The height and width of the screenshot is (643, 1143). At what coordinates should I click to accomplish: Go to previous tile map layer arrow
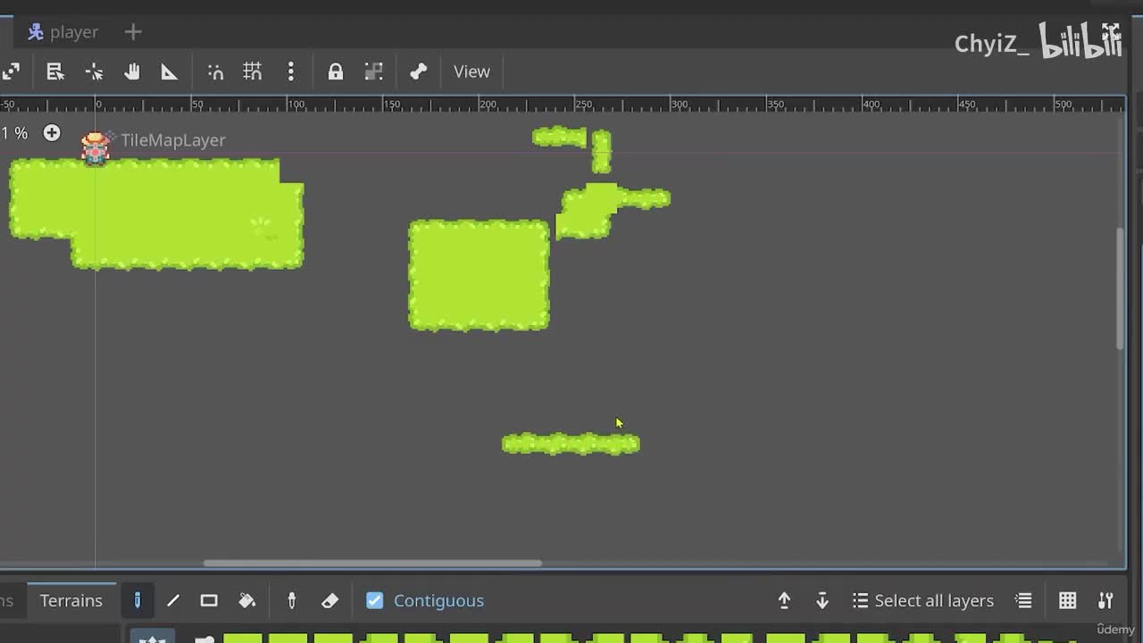784,600
